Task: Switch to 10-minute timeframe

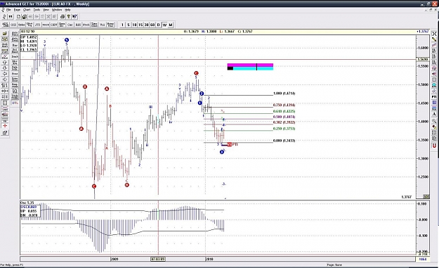Action: pyautogui.click(x=134, y=25)
